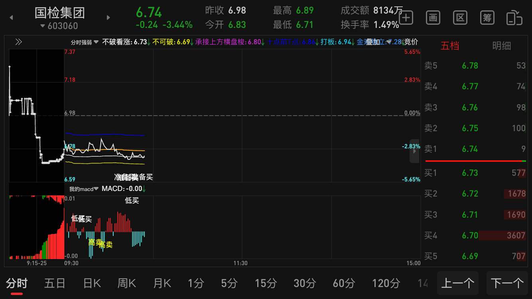
Task: Tap the rotate screen icon
Action: click(x=514, y=18)
